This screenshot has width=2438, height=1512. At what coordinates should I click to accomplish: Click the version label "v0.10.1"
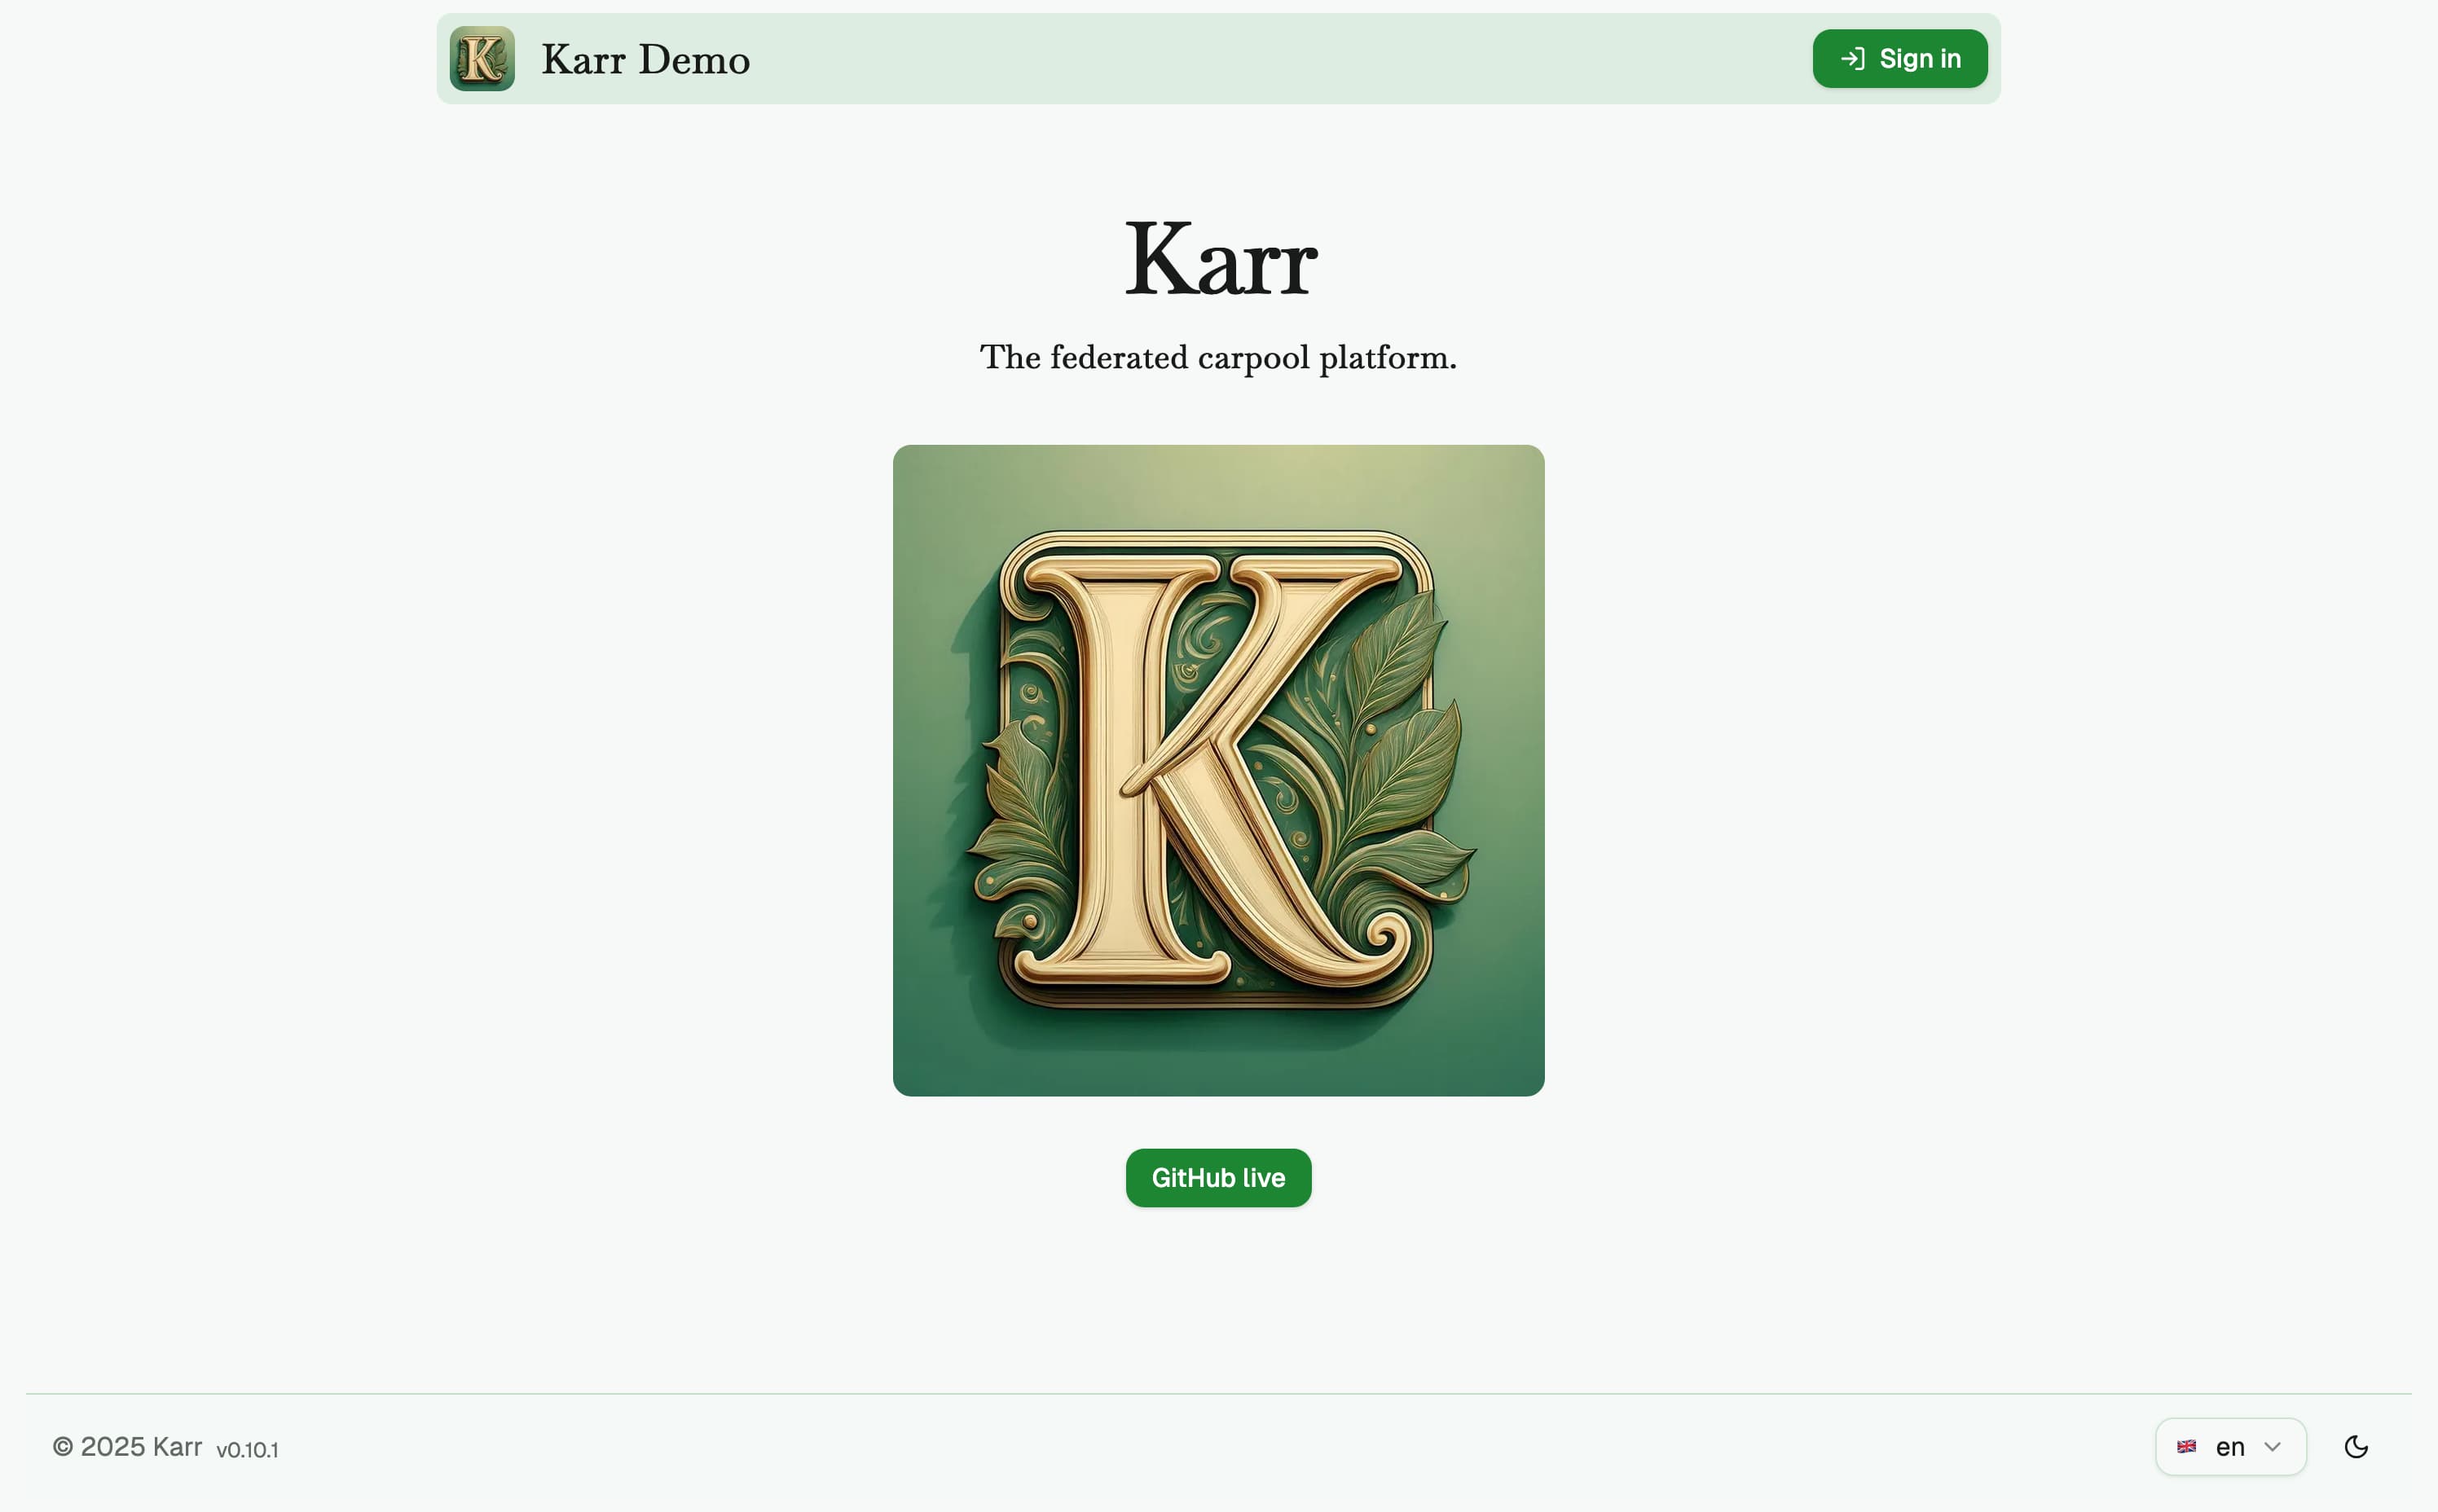(248, 1449)
